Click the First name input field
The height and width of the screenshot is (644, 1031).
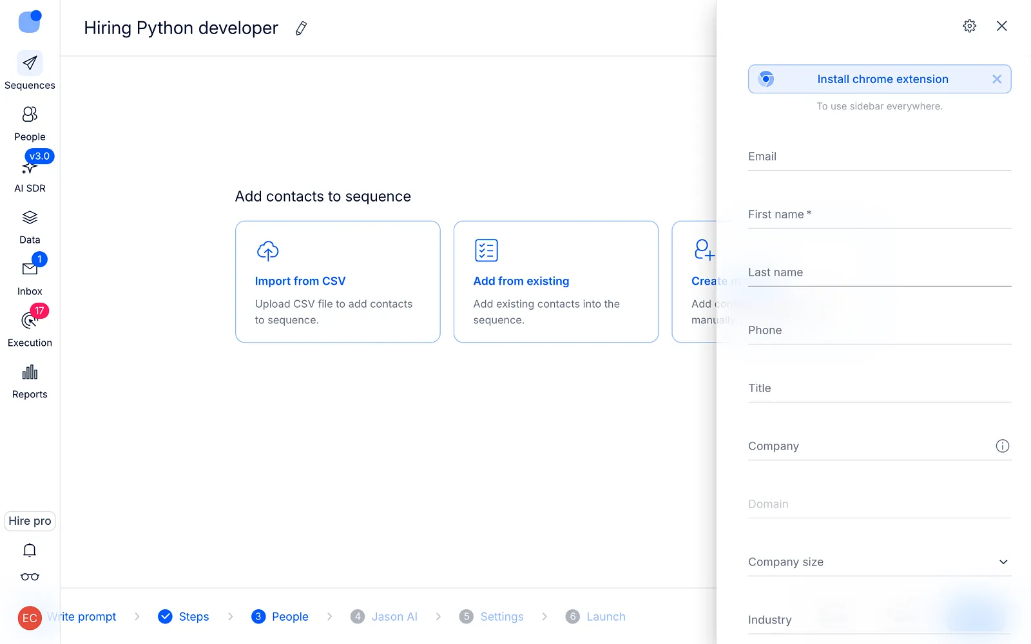(880, 214)
